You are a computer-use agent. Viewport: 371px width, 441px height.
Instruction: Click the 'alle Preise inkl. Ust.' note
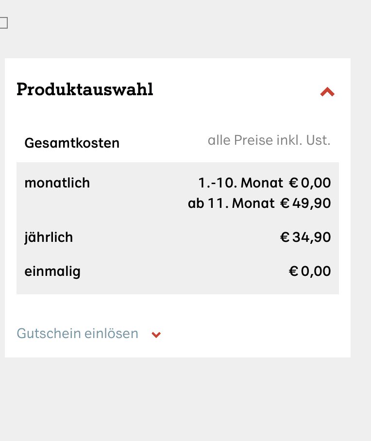(269, 141)
